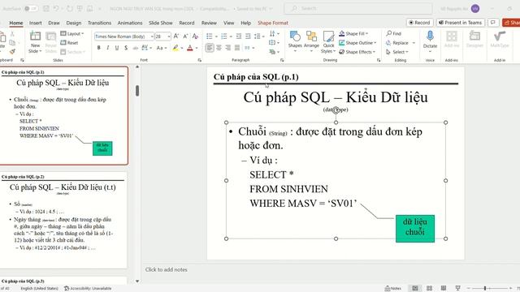This screenshot has height=292, width=520.
Task: Open the MathType add-in
Action: pos(500,40)
